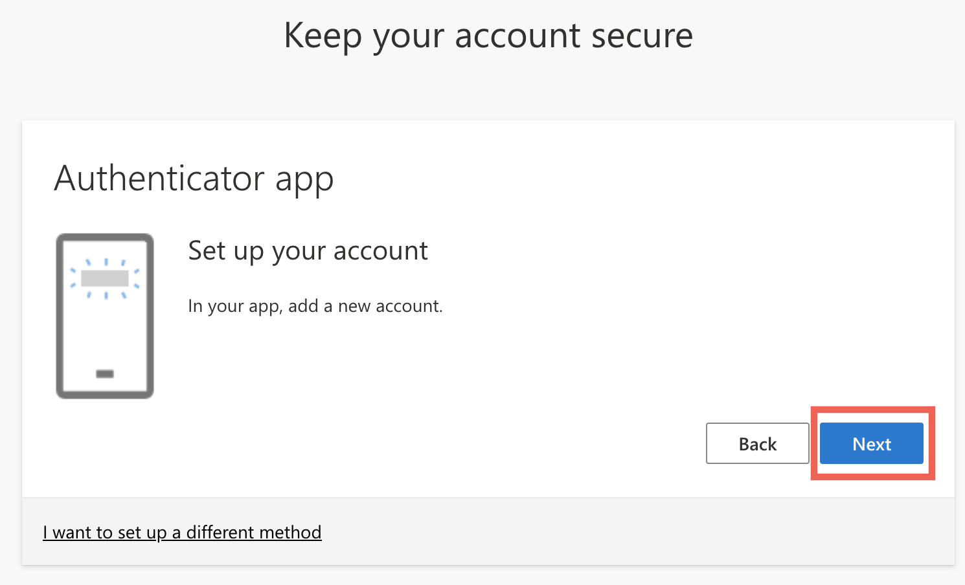This screenshot has height=585, width=965.
Task: Click the phone illustration's outer frame
Action: (x=60, y=317)
